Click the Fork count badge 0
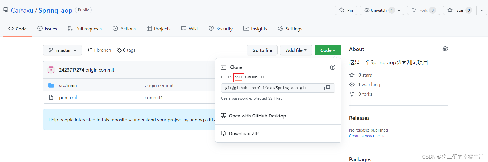 (x=433, y=10)
